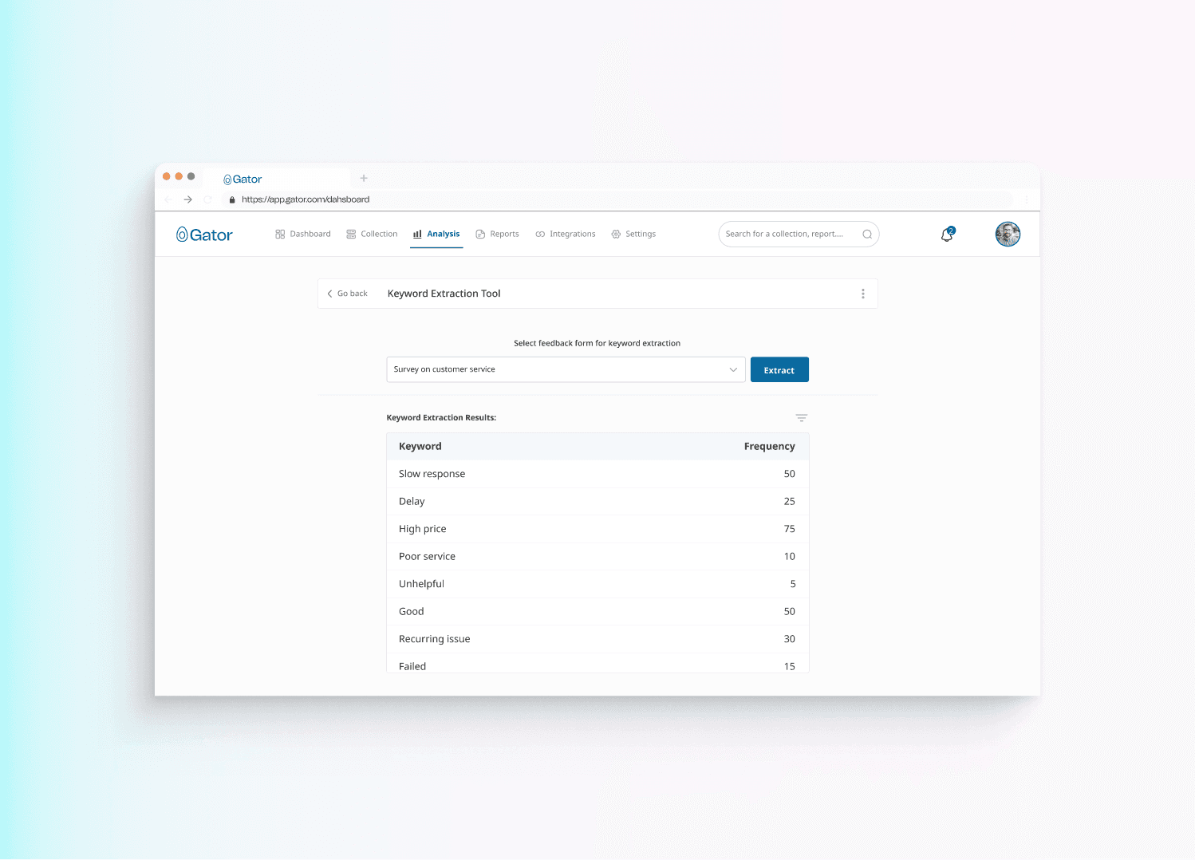Click the search magnifier icon
The image size is (1195, 860).
(x=867, y=234)
